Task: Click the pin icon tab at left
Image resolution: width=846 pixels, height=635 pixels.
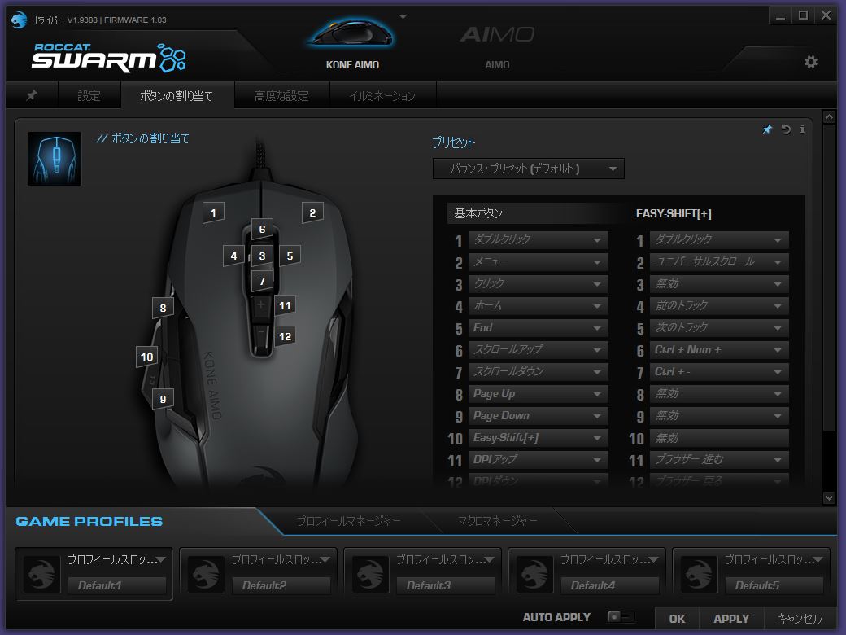Action: tap(32, 95)
